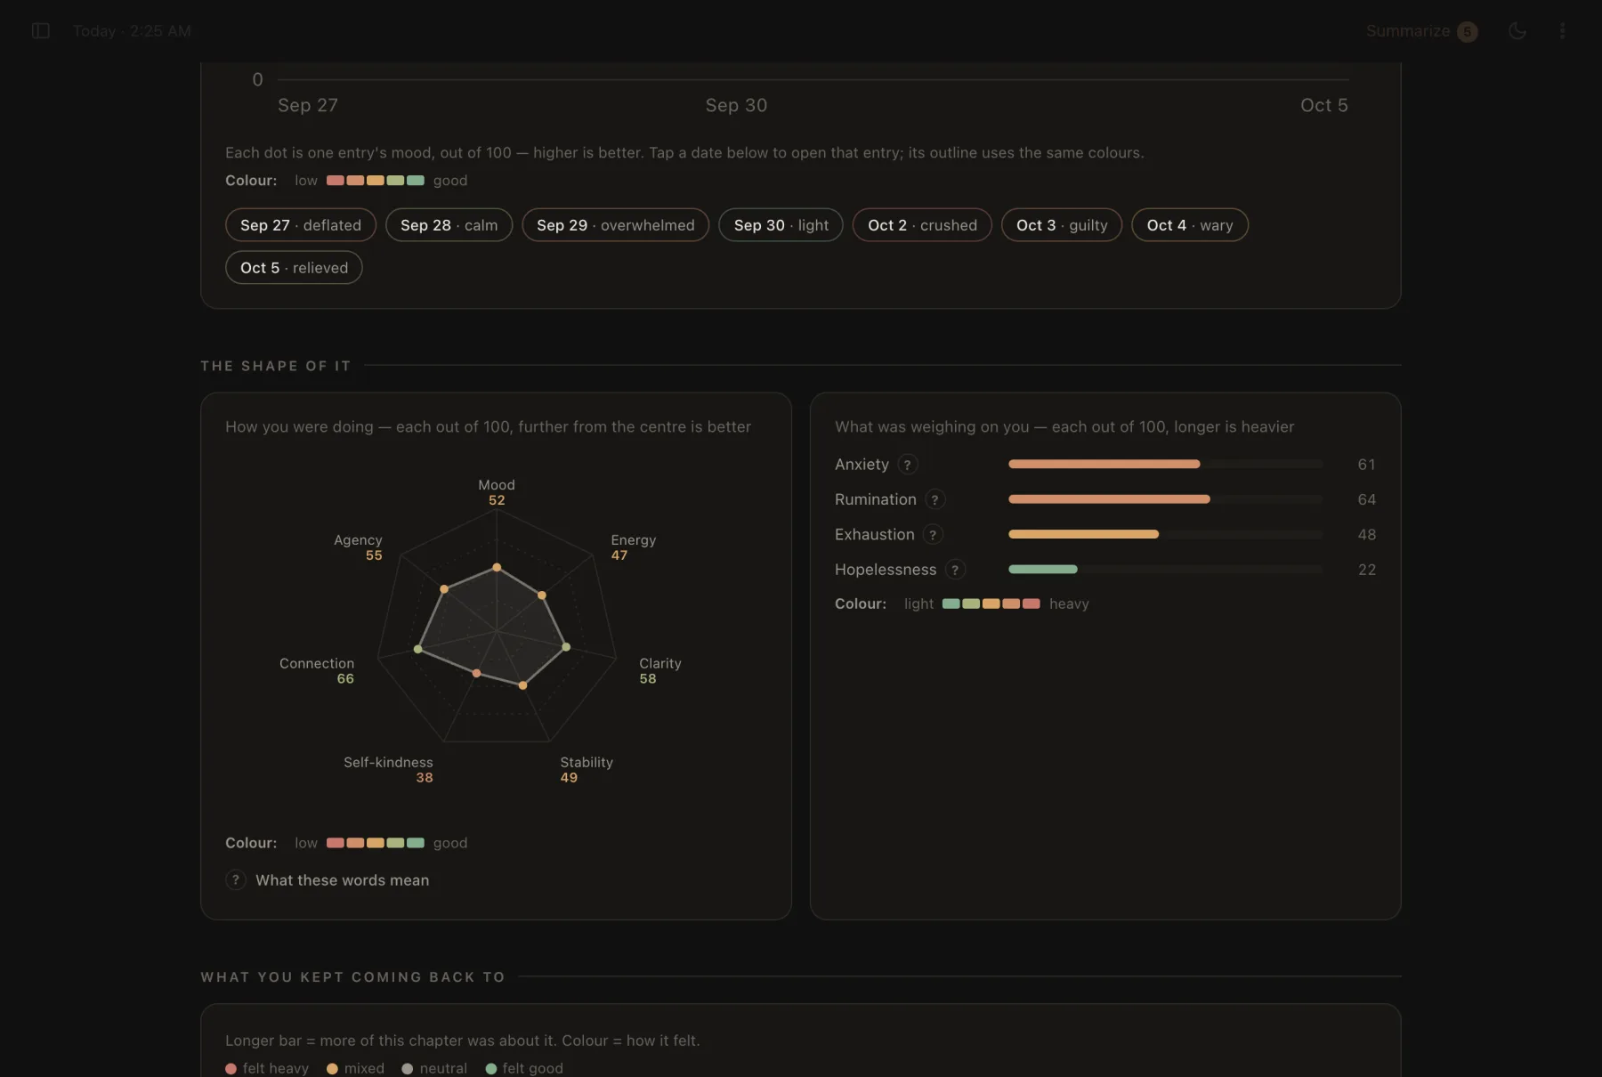Viewport: 1602px width, 1077px height.
Task: Click the Anxiety bar at 61
Action: click(1104, 464)
